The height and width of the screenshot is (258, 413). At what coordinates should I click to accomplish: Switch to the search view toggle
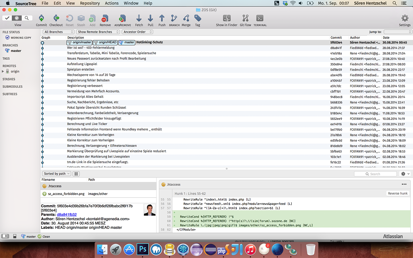(26, 18)
